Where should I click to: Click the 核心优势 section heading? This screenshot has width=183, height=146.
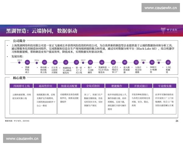point(19,78)
